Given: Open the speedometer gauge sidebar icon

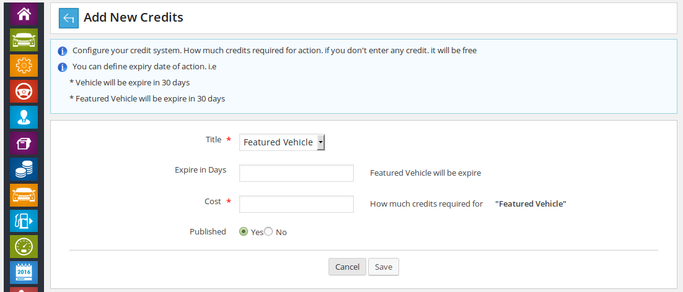Looking at the screenshot, I should [x=24, y=247].
